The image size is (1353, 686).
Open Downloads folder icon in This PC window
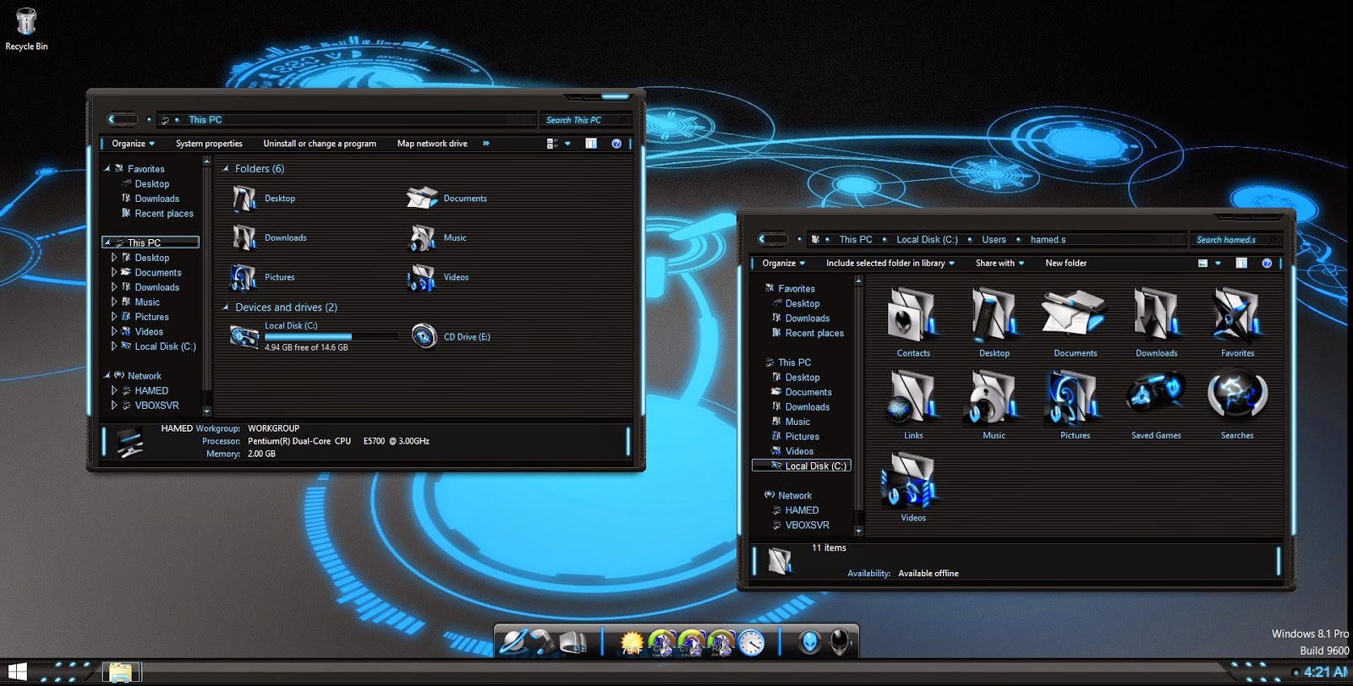click(244, 237)
